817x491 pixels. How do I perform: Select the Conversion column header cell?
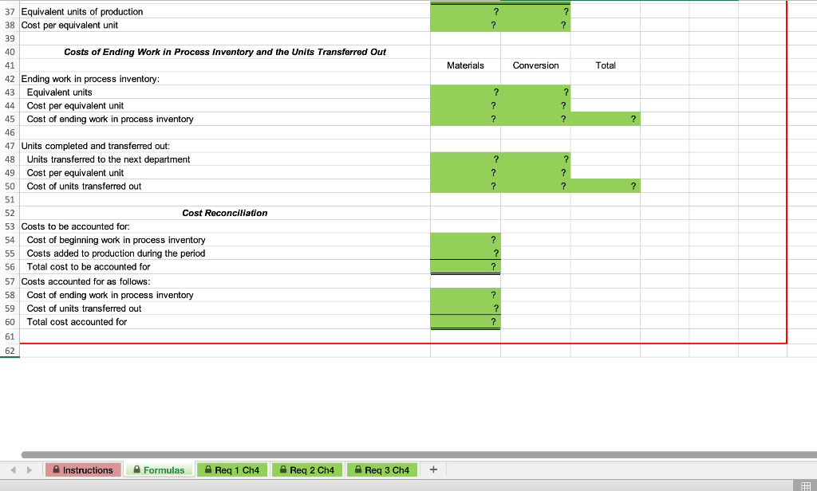click(x=535, y=65)
